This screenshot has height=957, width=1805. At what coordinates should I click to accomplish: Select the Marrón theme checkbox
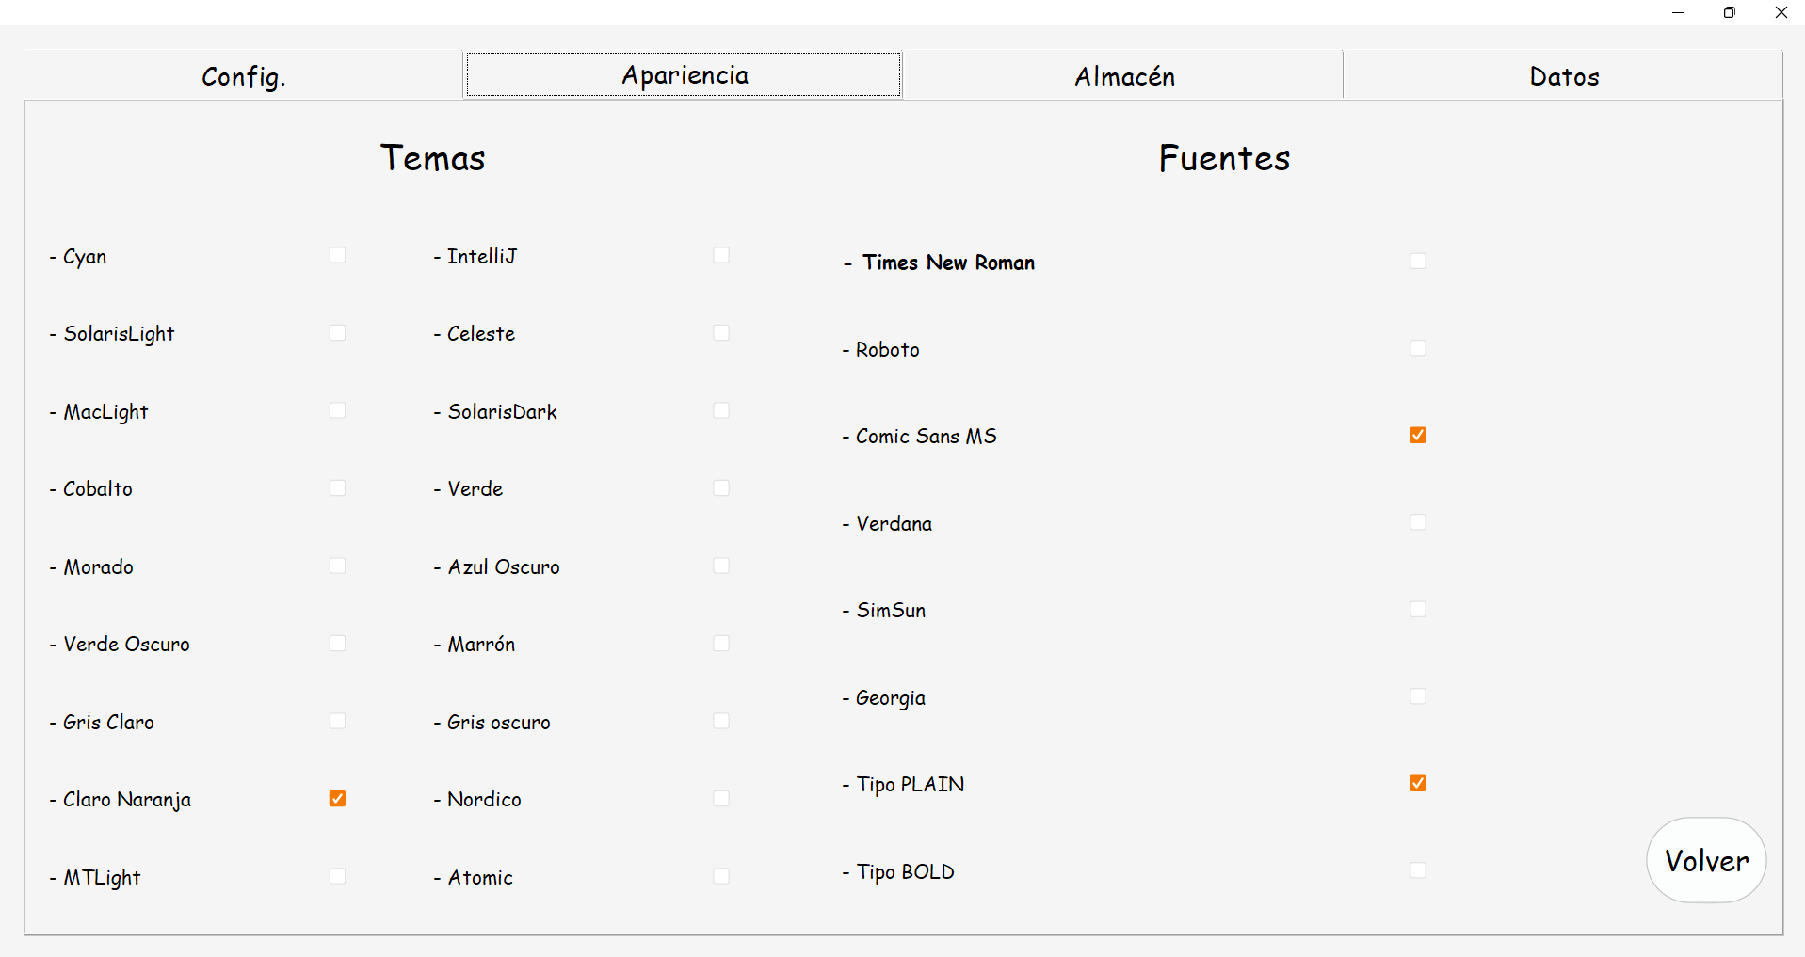(721, 643)
